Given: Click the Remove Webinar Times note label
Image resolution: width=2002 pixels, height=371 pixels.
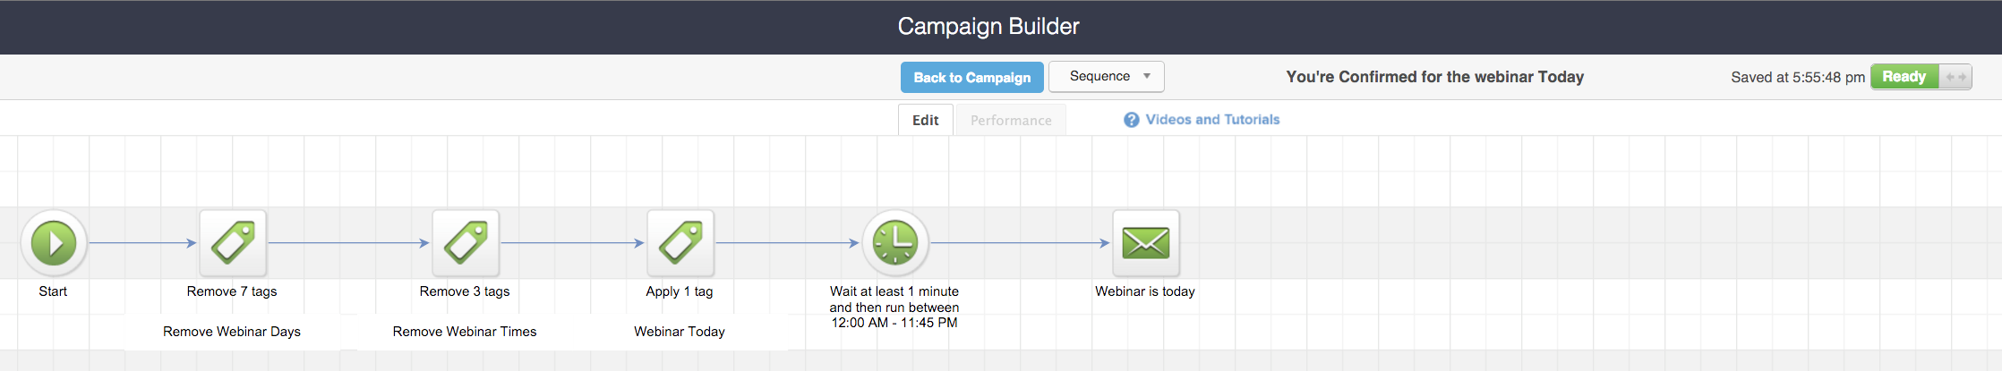Looking at the screenshot, I should click(x=465, y=332).
